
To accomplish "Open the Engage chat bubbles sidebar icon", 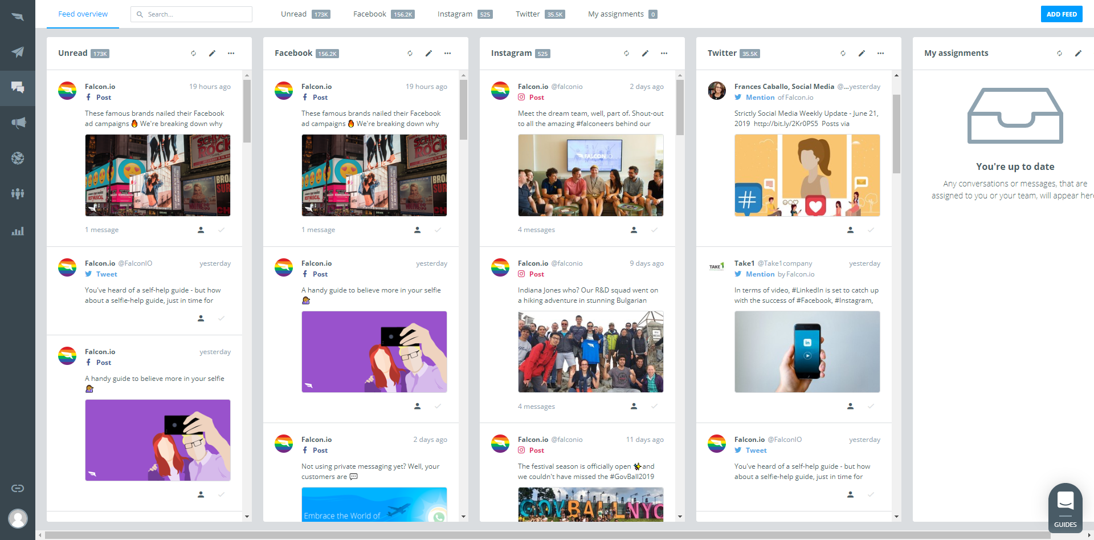I will 18,87.
